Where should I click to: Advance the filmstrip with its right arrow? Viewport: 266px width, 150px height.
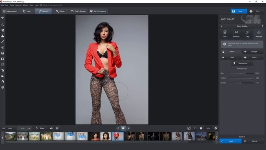217,137
